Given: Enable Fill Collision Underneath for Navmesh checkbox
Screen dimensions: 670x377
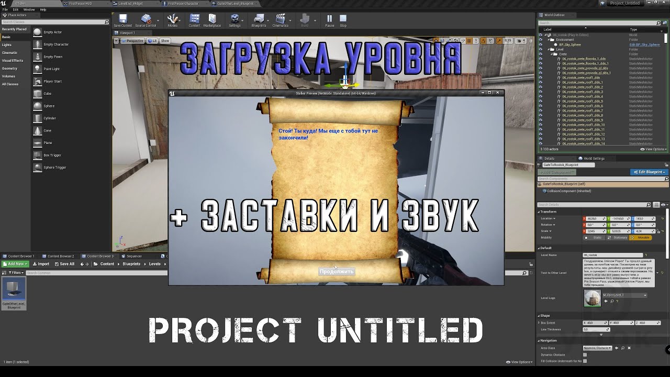Looking at the screenshot, I should point(585,361).
